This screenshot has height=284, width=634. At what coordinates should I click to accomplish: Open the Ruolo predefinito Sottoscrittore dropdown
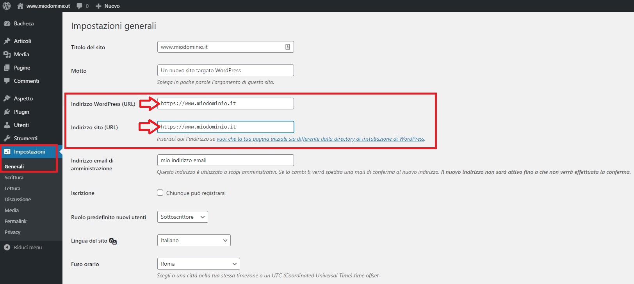(183, 217)
